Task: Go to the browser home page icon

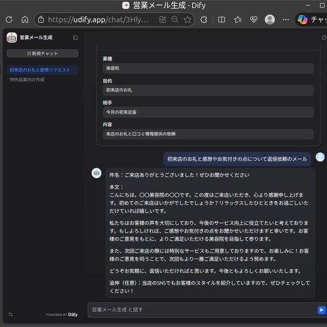Action: [x=25, y=20]
